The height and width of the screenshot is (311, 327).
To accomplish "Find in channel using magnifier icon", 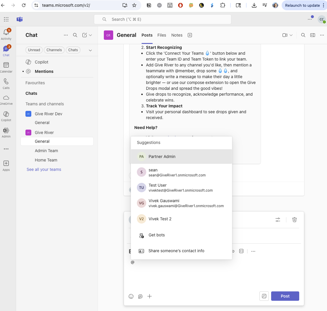I will click(303, 35).
